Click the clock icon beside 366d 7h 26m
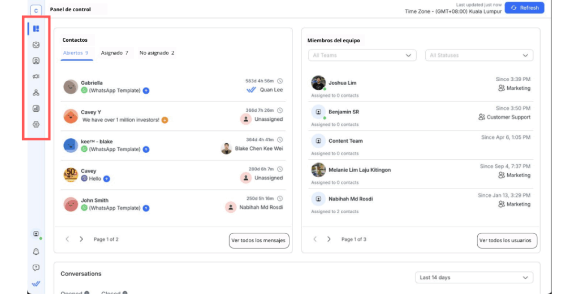 pyautogui.click(x=280, y=110)
